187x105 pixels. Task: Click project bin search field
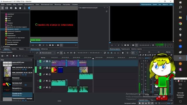[29, 56]
